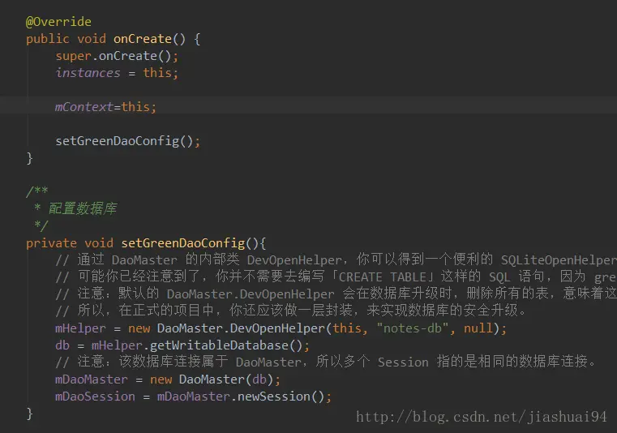Image resolution: width=617 pixels, height=433 pixels.
Task: Click the 'mContext=this;' line
Action: point(106,107)
